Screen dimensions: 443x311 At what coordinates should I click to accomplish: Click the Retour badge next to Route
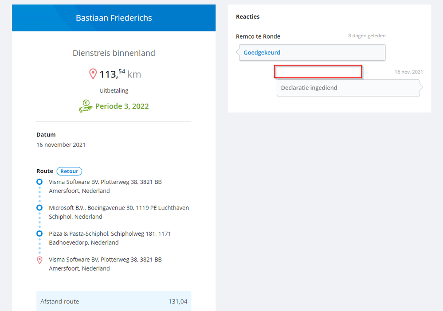[x=69, y=171]
